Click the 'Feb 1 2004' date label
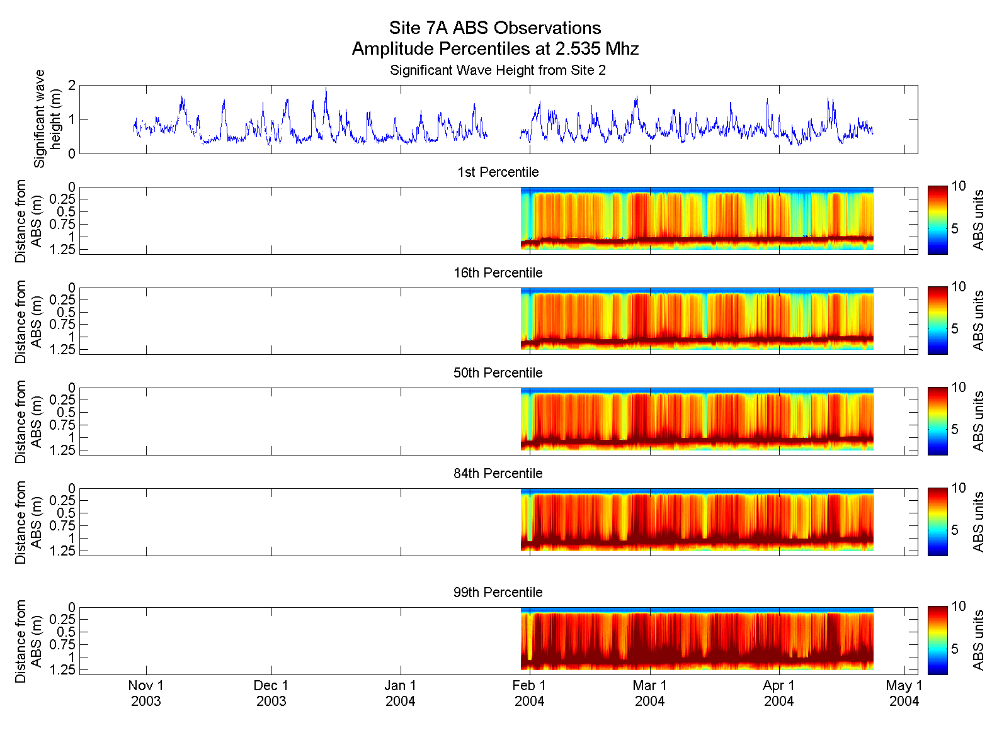 [530, 693]
